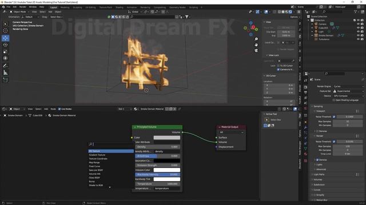Select the Scale tool
This screenshot has height=205, width=366.
[x=5, y=52]
